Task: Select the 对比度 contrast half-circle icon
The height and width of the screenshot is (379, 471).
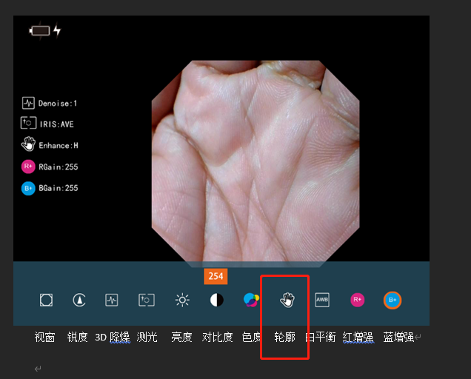Action: (216, 300)
